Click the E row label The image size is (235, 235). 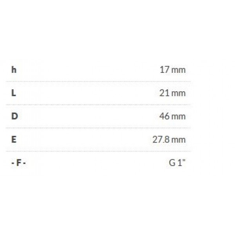(14, 139)
